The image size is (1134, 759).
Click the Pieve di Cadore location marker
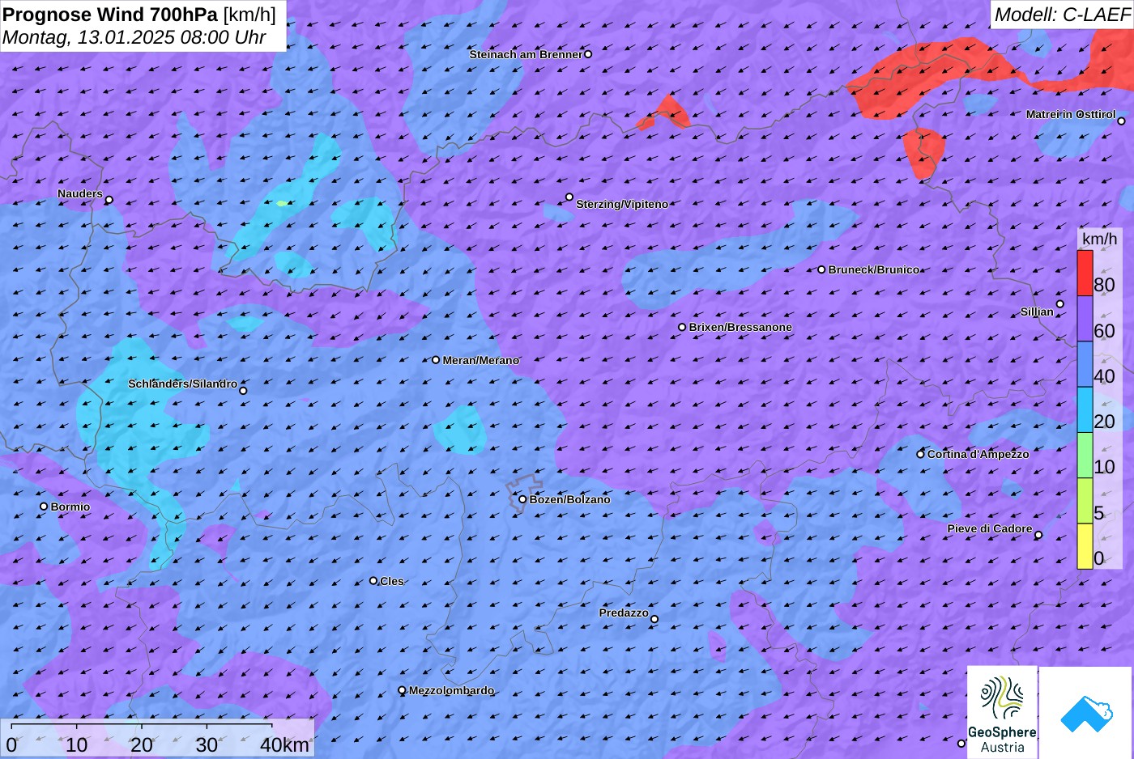coord(1038,535)
